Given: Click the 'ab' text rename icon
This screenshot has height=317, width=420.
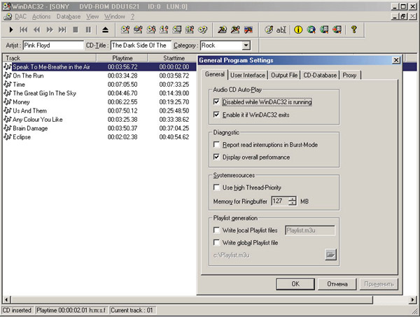Looking at the screenshot, I should [281, 29].
